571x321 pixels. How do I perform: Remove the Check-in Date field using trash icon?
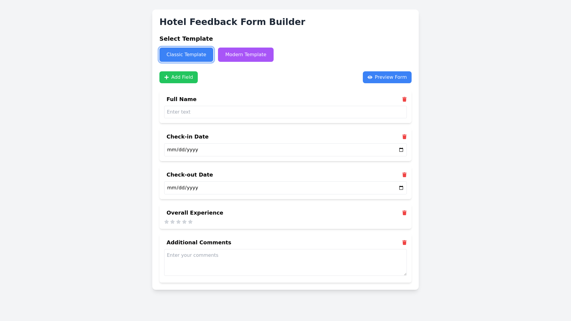point(404,137)
